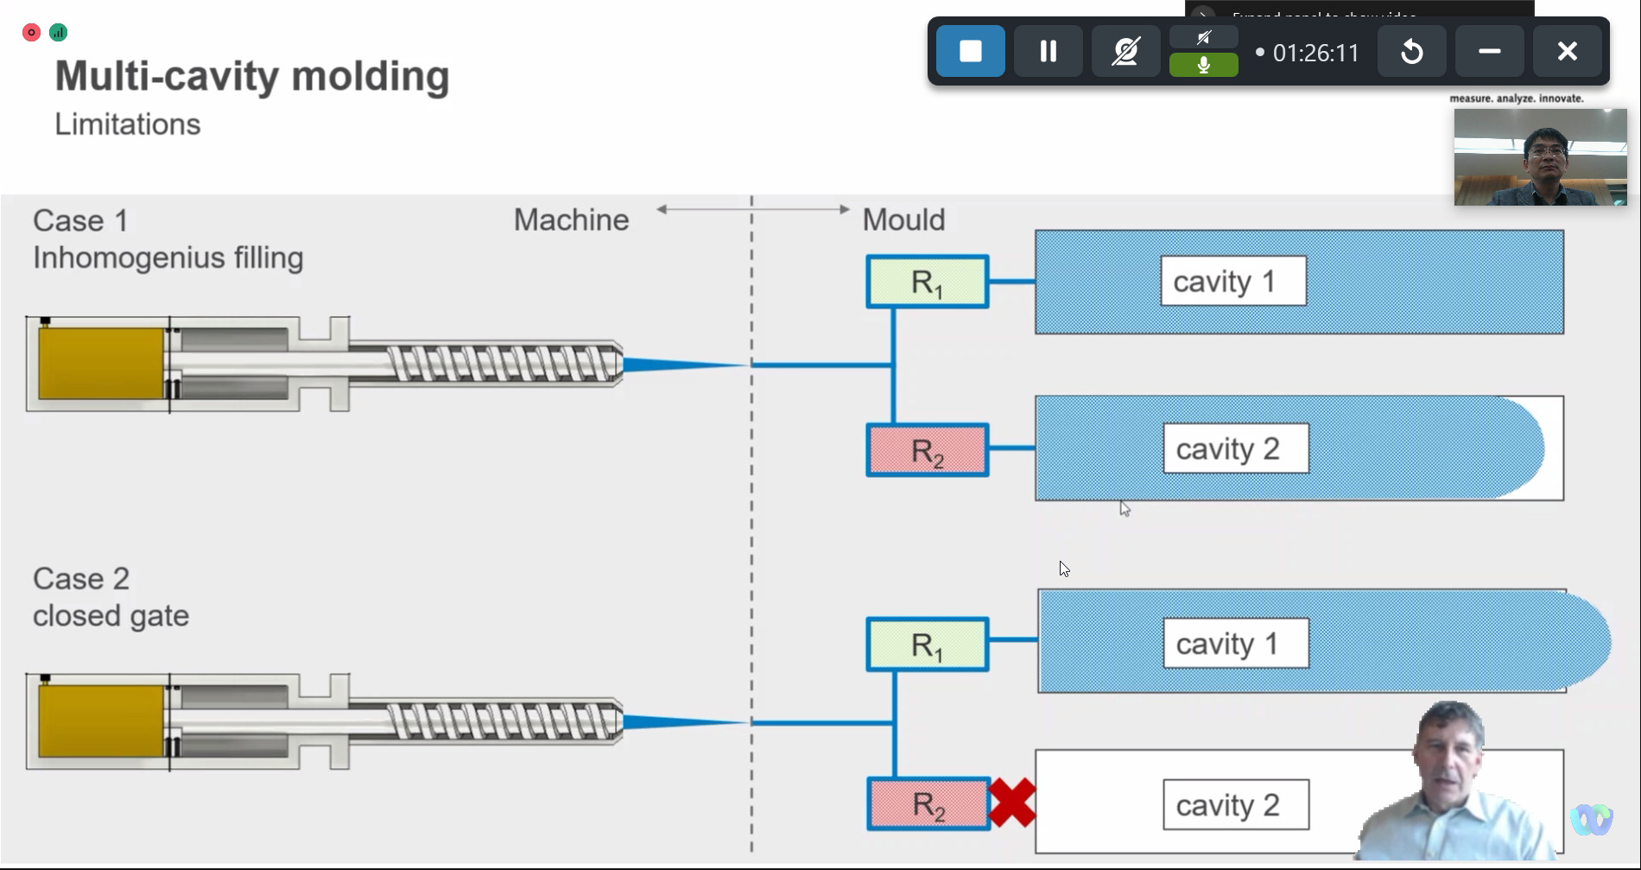Click the green network signal icon

[x=58, y=33]
